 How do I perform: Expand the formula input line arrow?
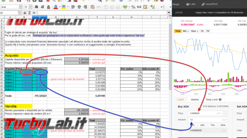169,13
